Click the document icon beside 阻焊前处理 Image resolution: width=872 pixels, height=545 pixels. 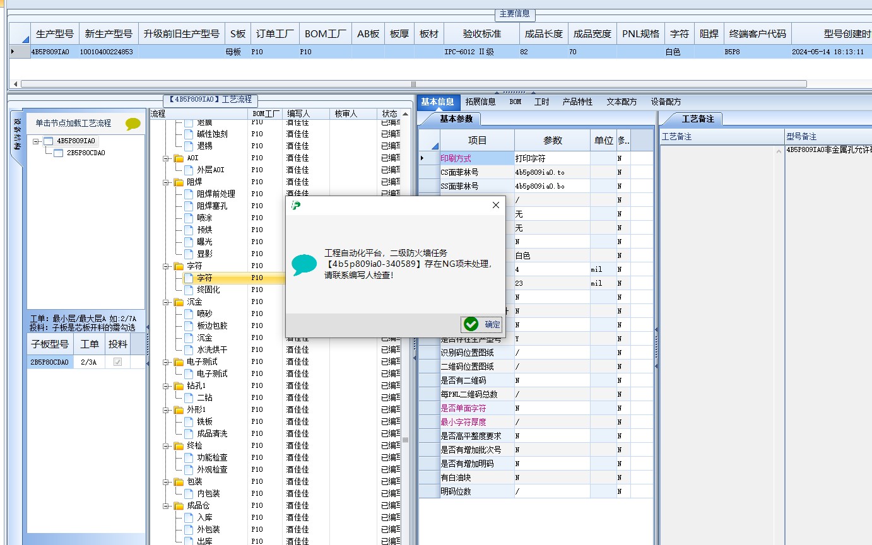coord(189,194)
